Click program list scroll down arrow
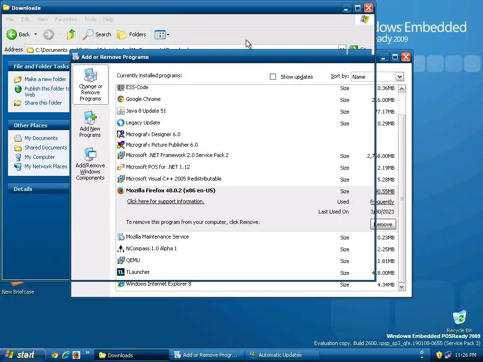This screenshot has width=483, height=362. (x=402, y=287)
